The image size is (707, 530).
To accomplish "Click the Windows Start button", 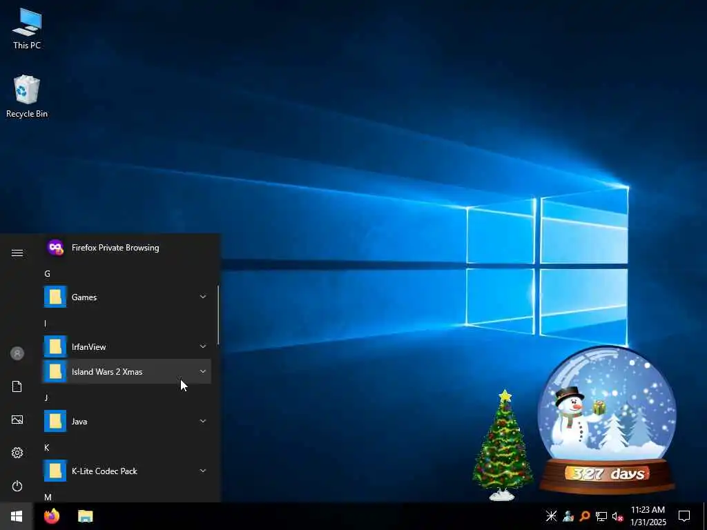I will point(17,516).
